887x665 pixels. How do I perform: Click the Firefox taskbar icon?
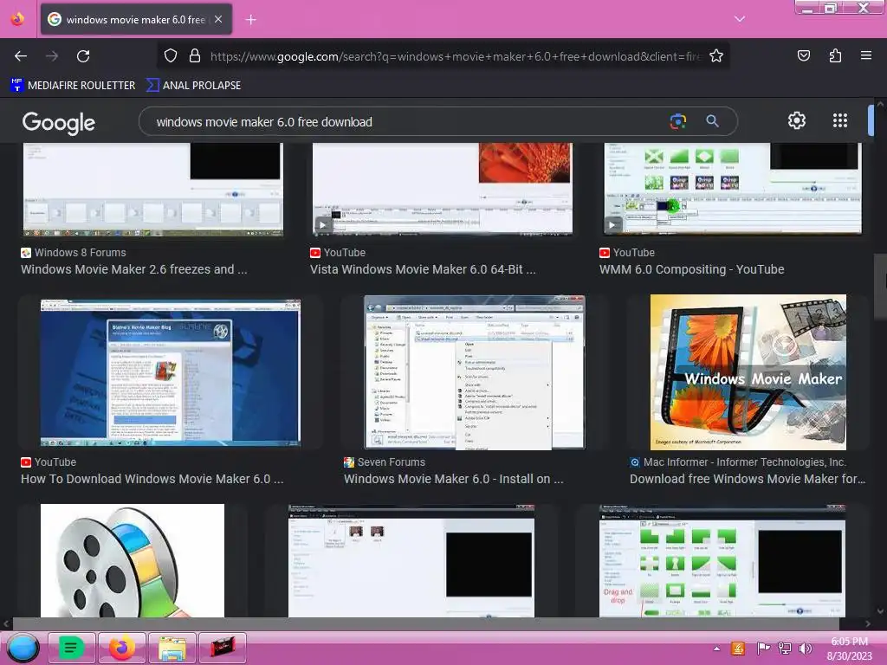(x=121, y=648)
